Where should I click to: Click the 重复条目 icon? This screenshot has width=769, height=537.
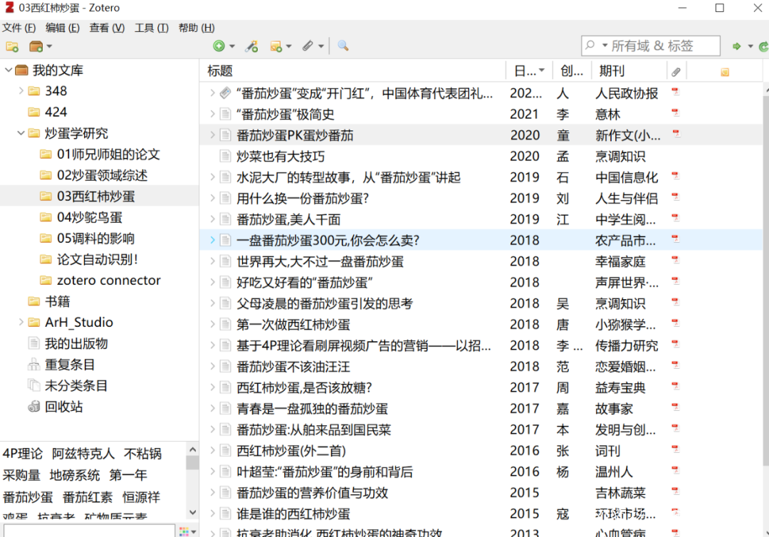click(34, 365)
